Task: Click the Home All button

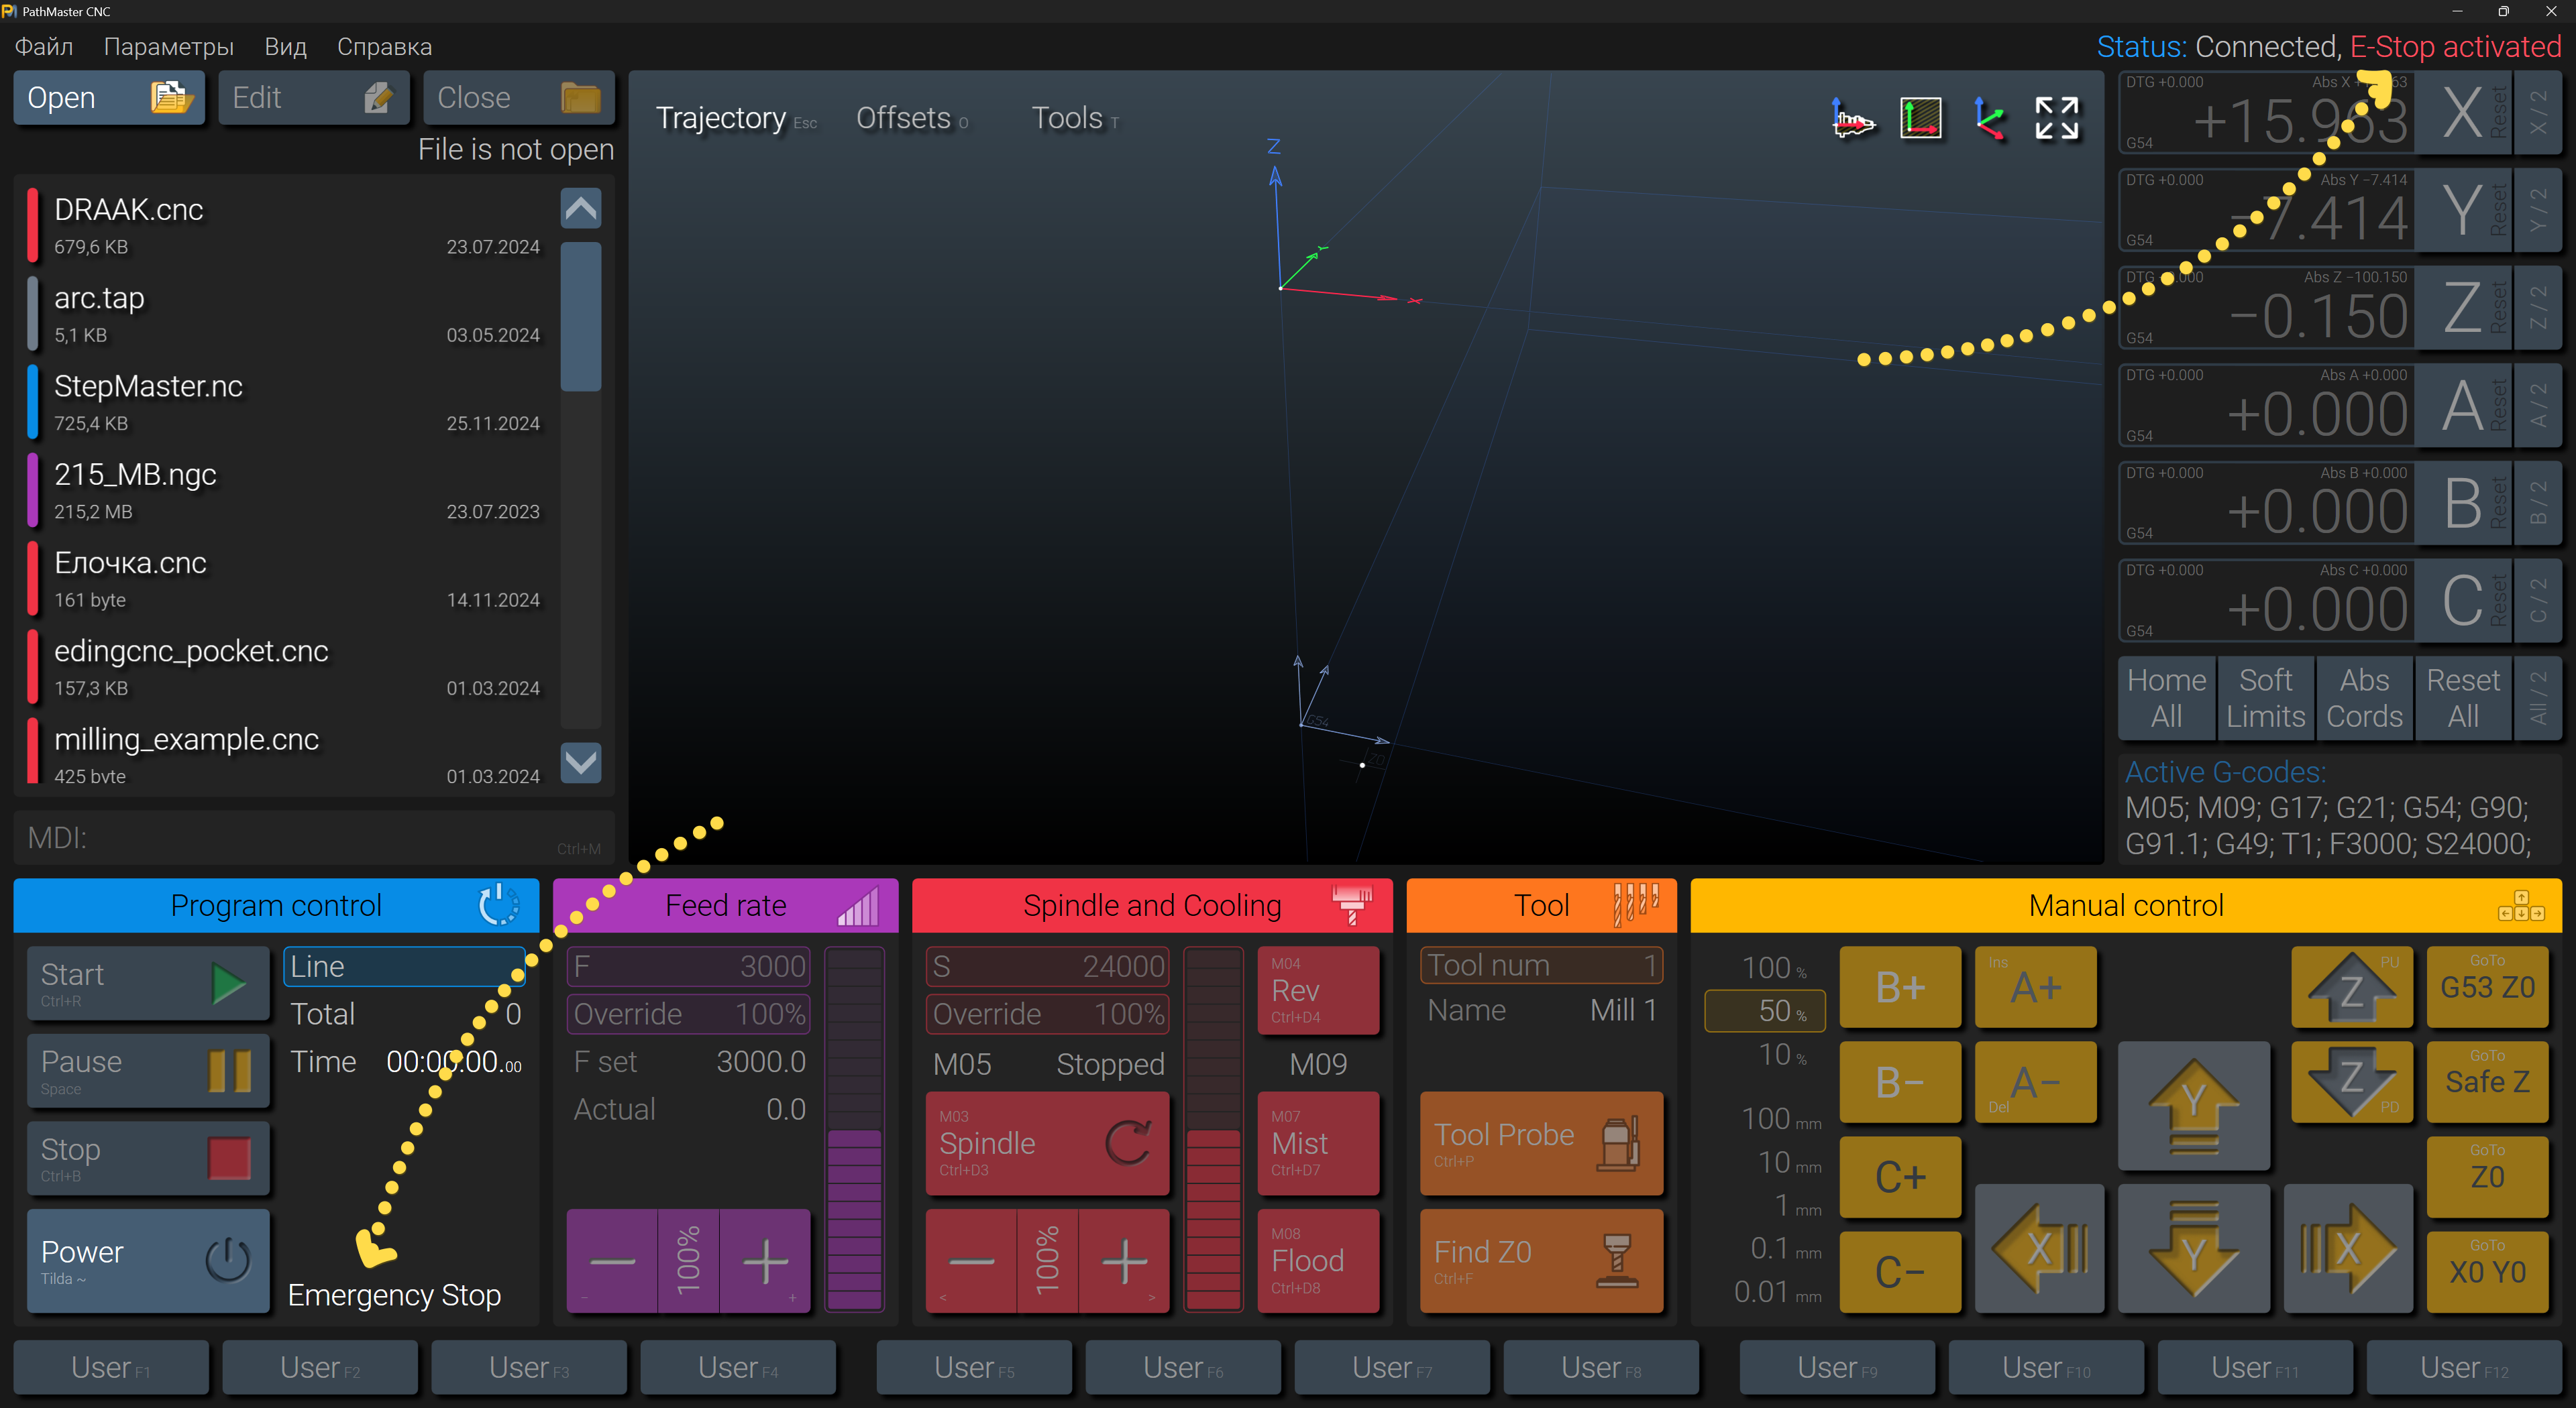Action: pyautogui.click(x=2166, y=697)
